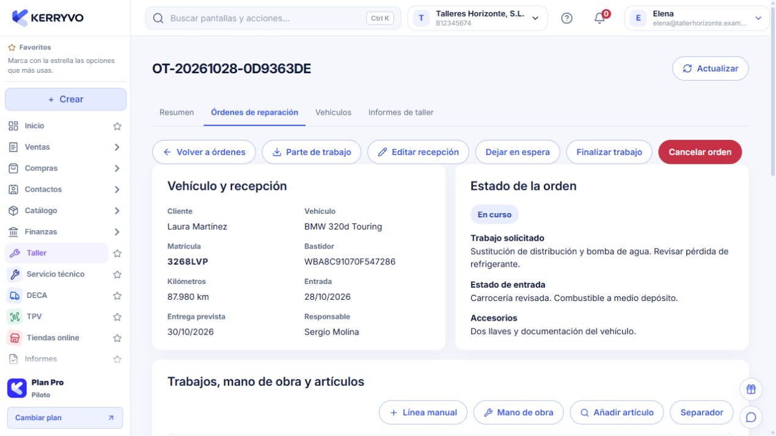Switch to the Resumen tab
This screenshot has width=776, height=436.
pos(177,112)
